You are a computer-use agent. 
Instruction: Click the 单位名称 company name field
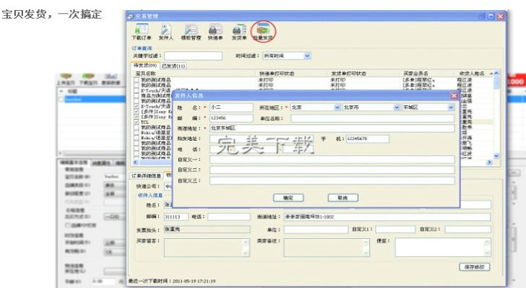click(x=372, y=118)
